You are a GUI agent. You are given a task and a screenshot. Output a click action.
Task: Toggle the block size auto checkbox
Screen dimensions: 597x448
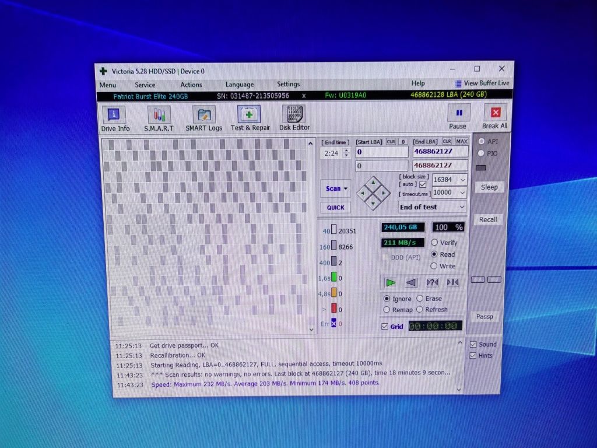click(x=423, y=184)
